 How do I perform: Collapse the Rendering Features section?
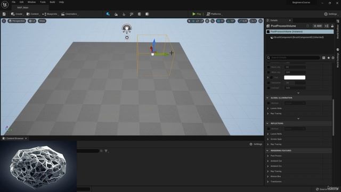267,150
